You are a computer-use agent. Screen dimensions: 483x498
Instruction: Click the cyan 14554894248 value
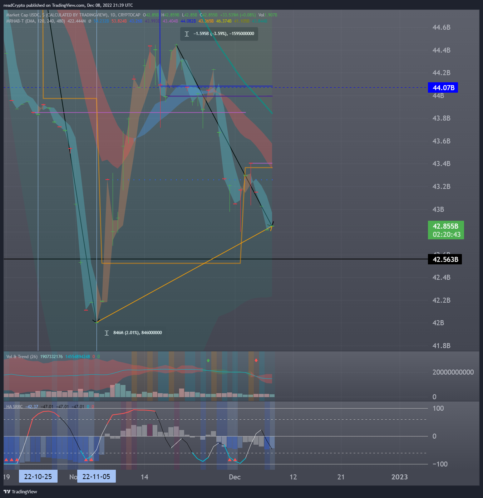(x=78, y=357)
